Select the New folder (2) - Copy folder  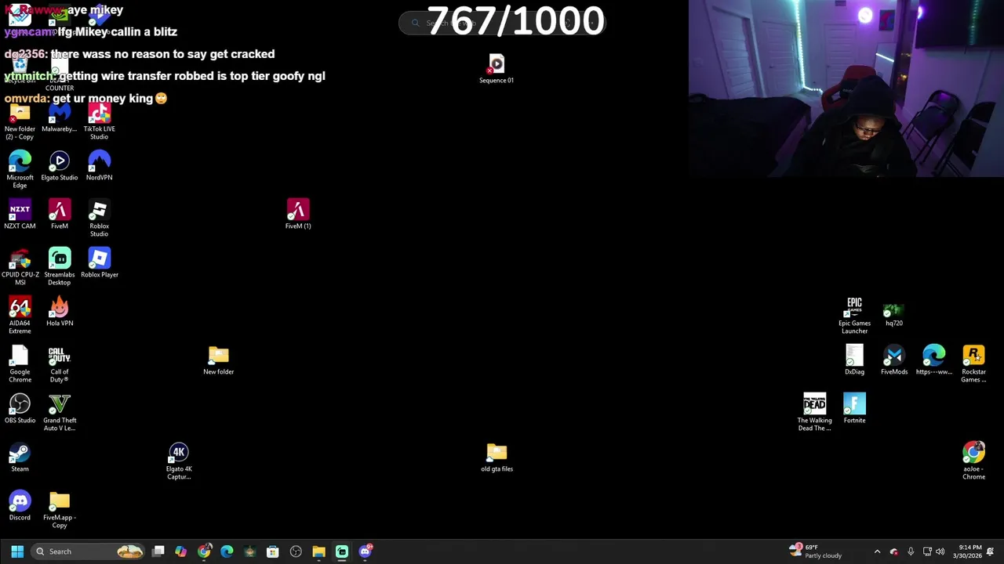point(20,121)
